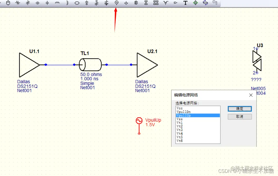The width and height of the screenshot is (278, 176).
Task: Select VpullDn in the power net list
Action: tap(198, 112)
